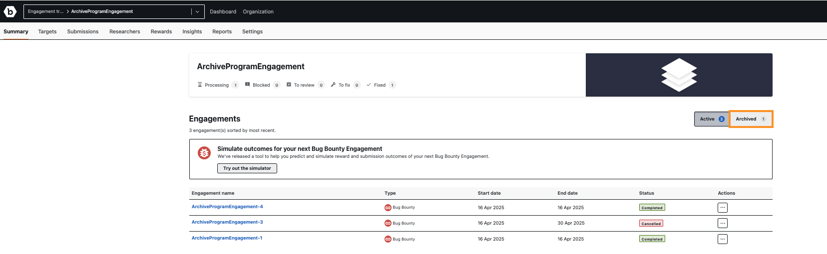The height and width of the screenshot is (254, 827).
Task: Click the Engagement name column header
Action: tap(213, 193)
